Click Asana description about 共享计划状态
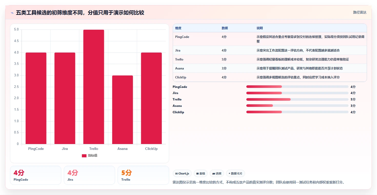This screenshot has width=377, height=195. [x=300, y=68]
